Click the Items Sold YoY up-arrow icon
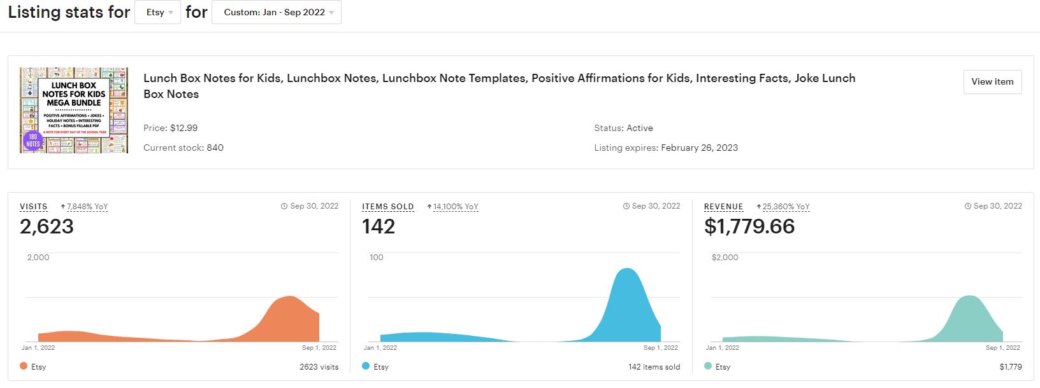The width and height of the screenshot is (1040, 388). 430,207
